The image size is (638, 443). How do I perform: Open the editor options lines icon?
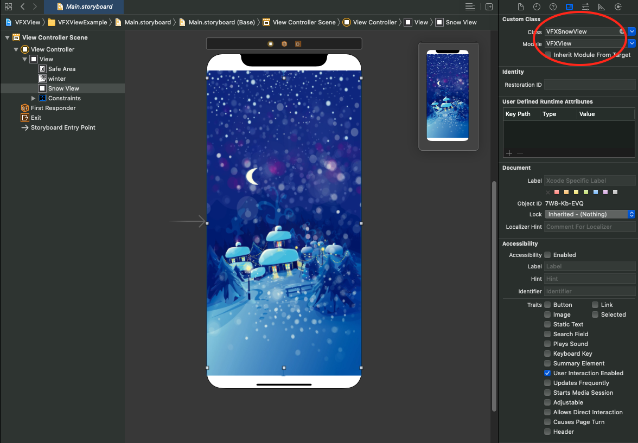pyautogui.click(x=470, y=7)
